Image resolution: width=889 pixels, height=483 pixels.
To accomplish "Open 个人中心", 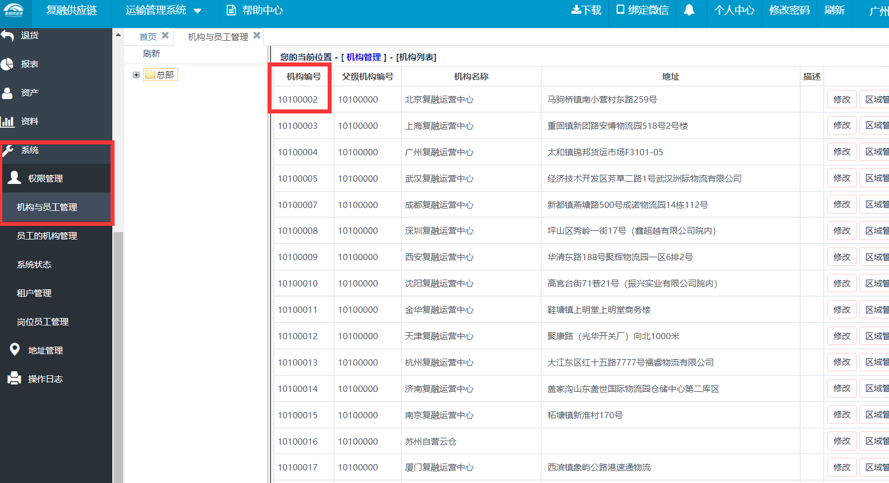I will point(734,10).
